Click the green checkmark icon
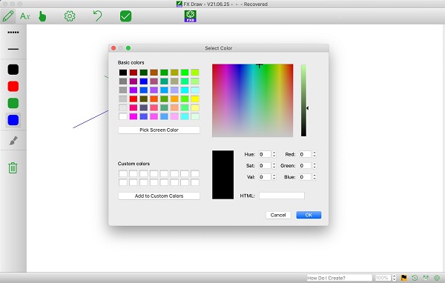Image resolution: width=445 pixels, height=283 pixels. pos(126,16)
